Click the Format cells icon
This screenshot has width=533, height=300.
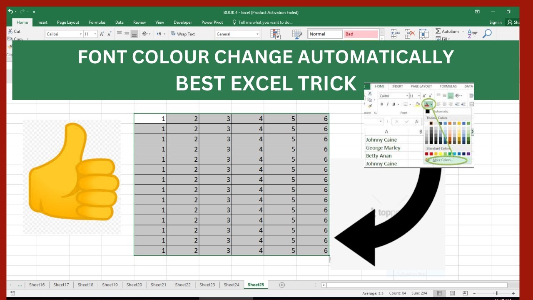(x=424, y=34)
